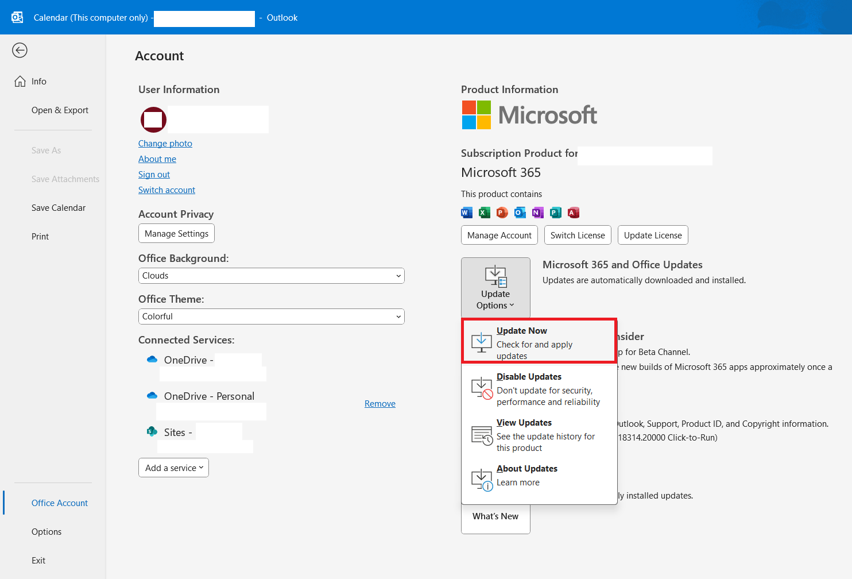Click the user profile photo

153,119
